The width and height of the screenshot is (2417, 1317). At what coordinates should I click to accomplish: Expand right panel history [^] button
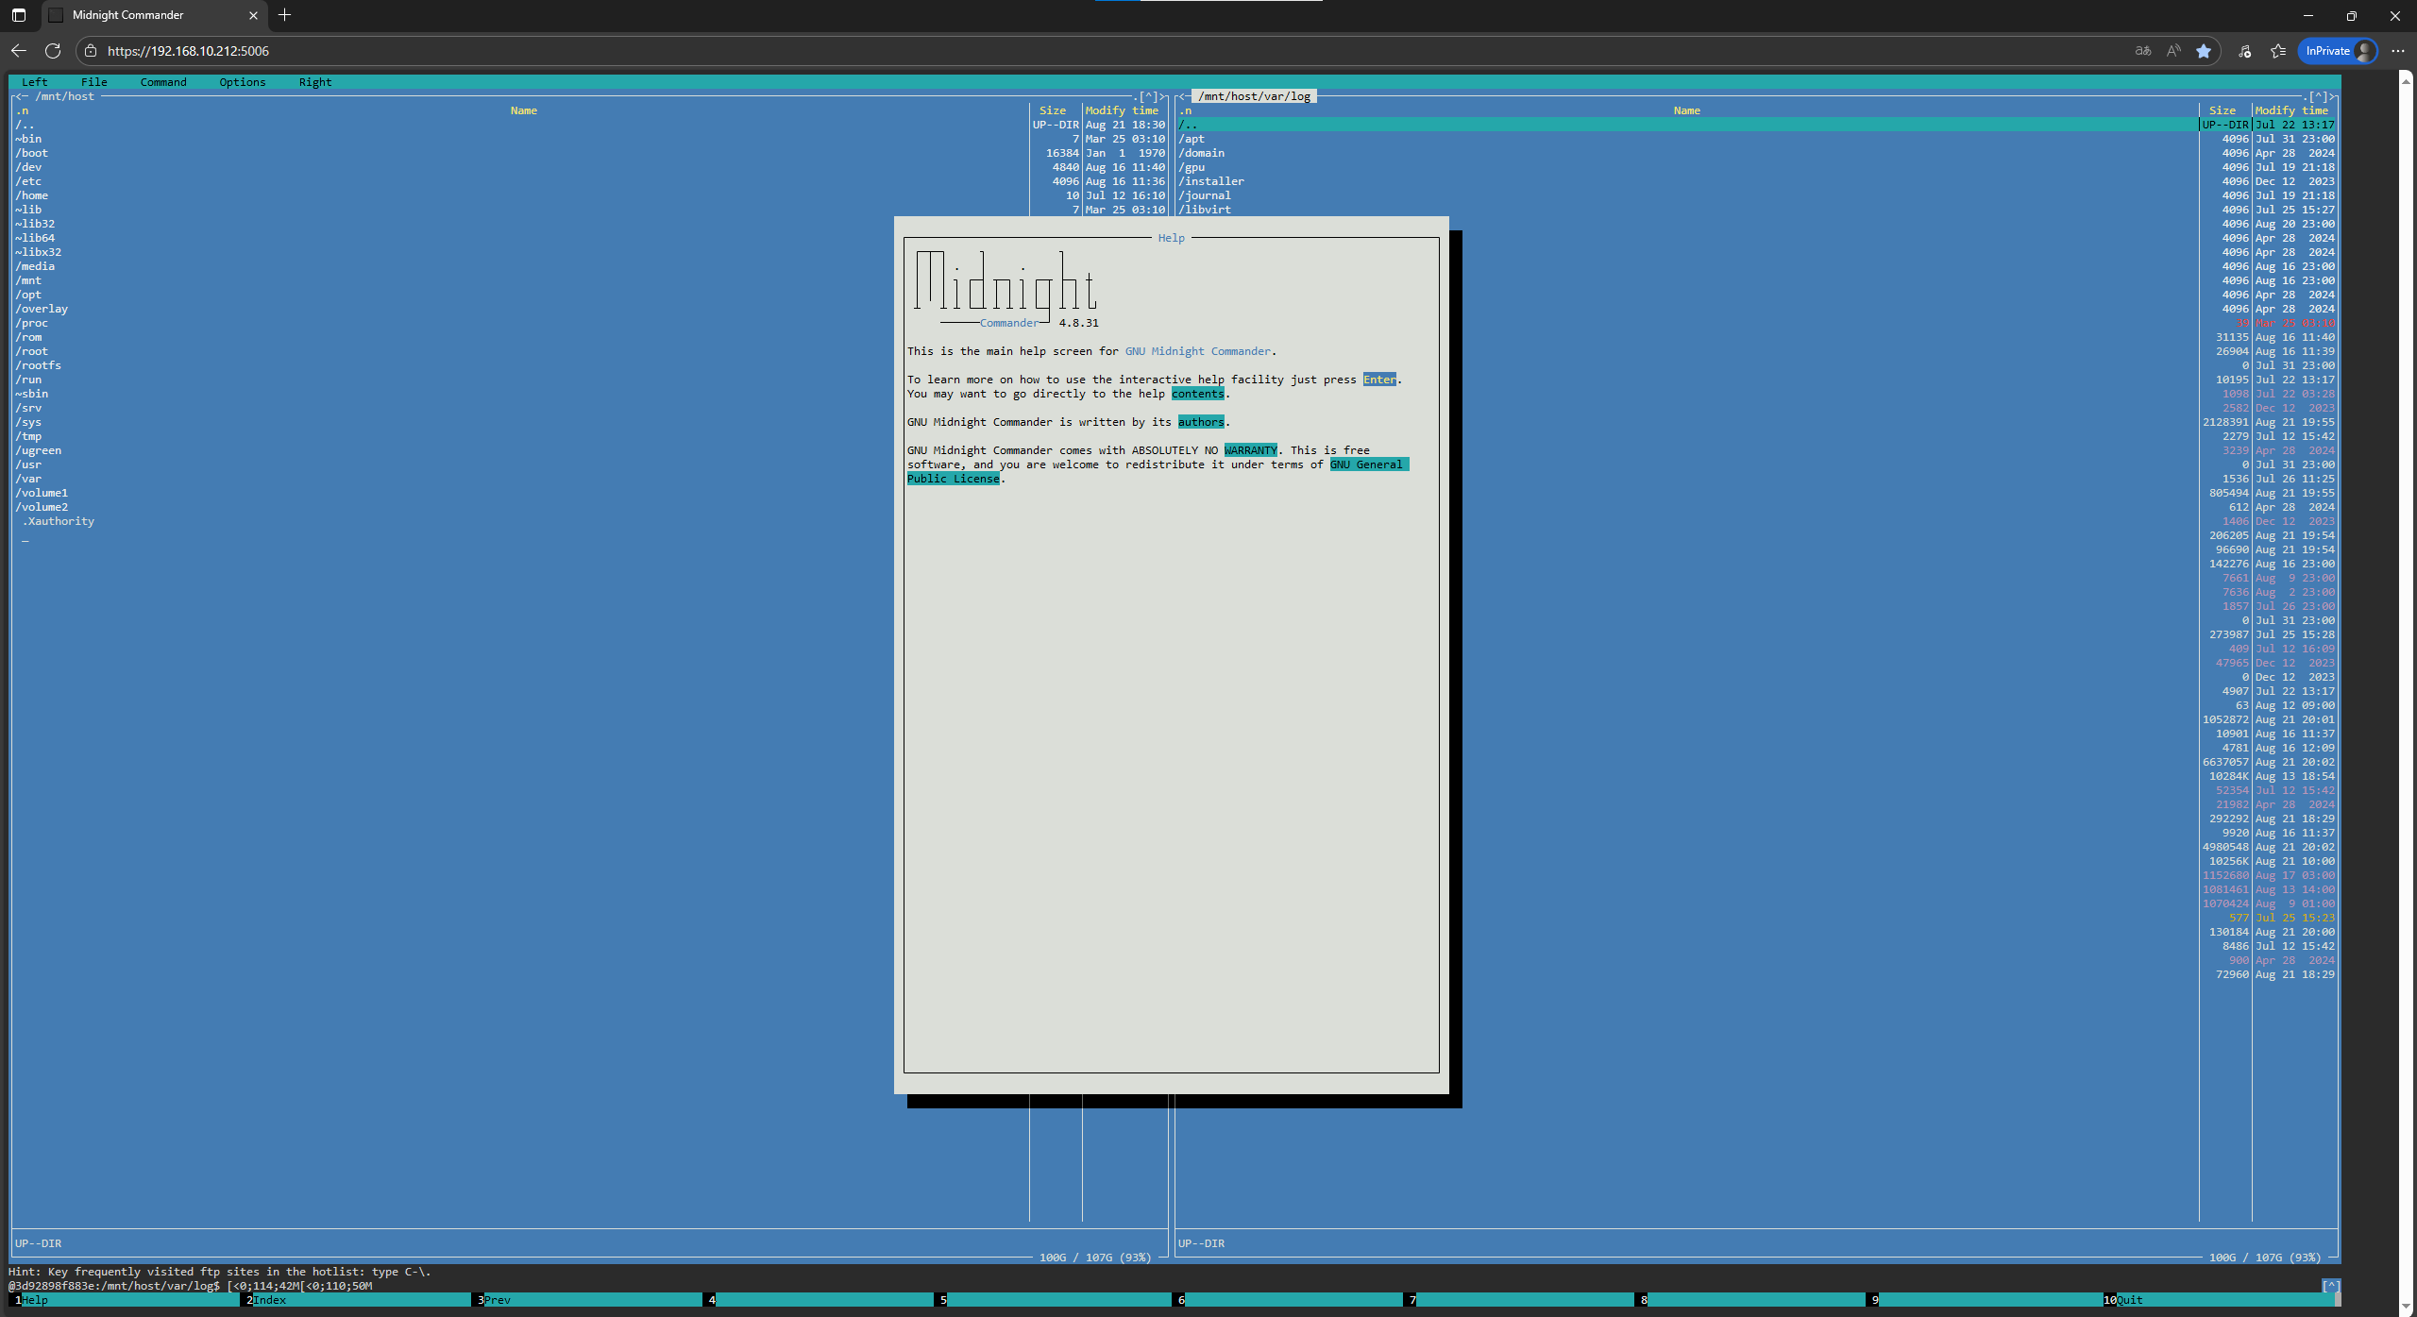2318,96
